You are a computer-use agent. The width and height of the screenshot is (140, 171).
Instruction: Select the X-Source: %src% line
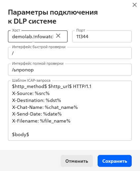tap(31, 93)
